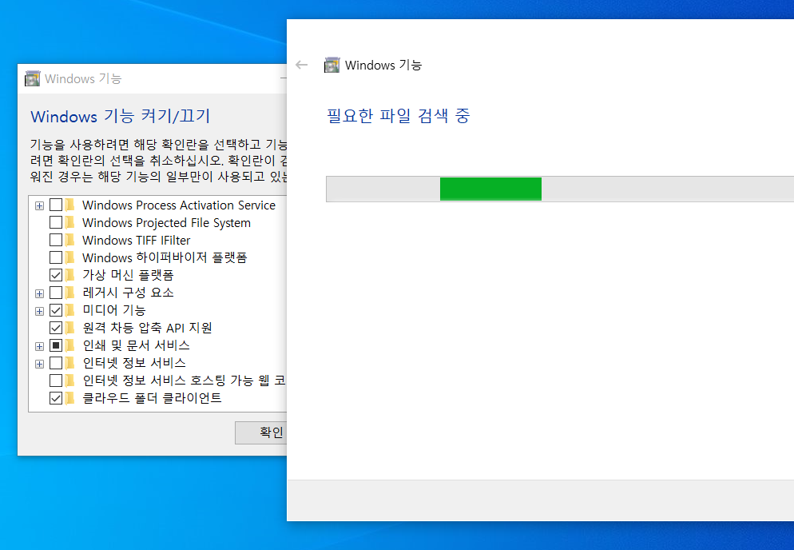Click folder icon beside 미디어 기능
Viewport: 794px width, 550px height.
coord(69,309)
